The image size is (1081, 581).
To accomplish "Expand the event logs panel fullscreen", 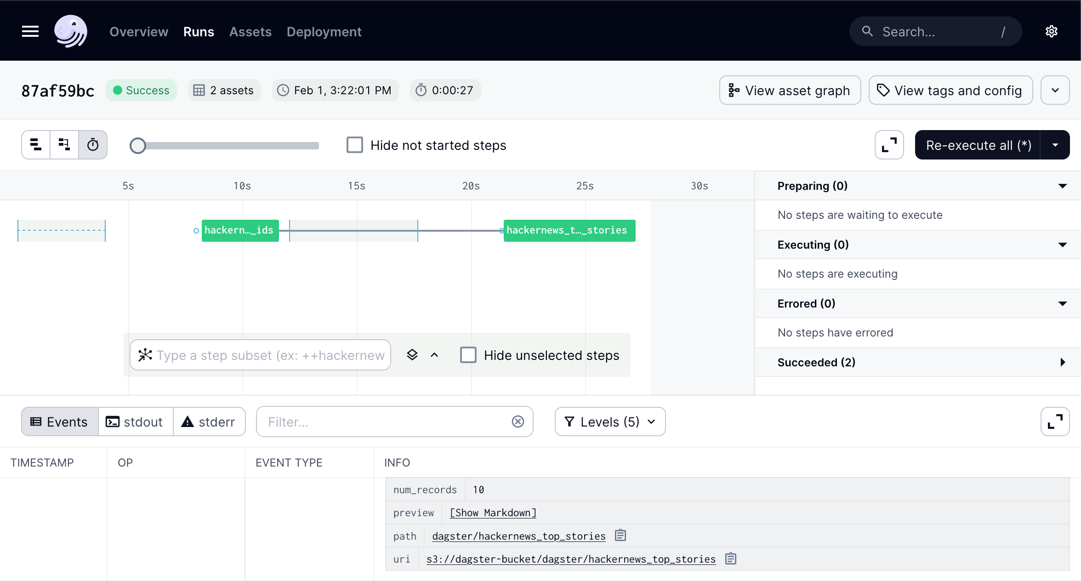I will tap(1055, 422).
